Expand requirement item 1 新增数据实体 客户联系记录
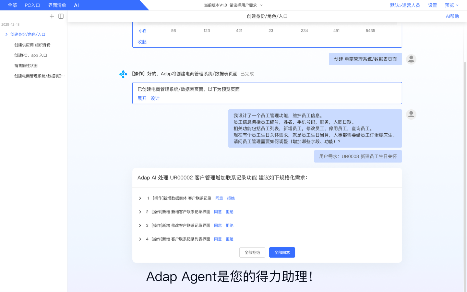The height and width of the screenshot is (292, 467). (140, 198)
